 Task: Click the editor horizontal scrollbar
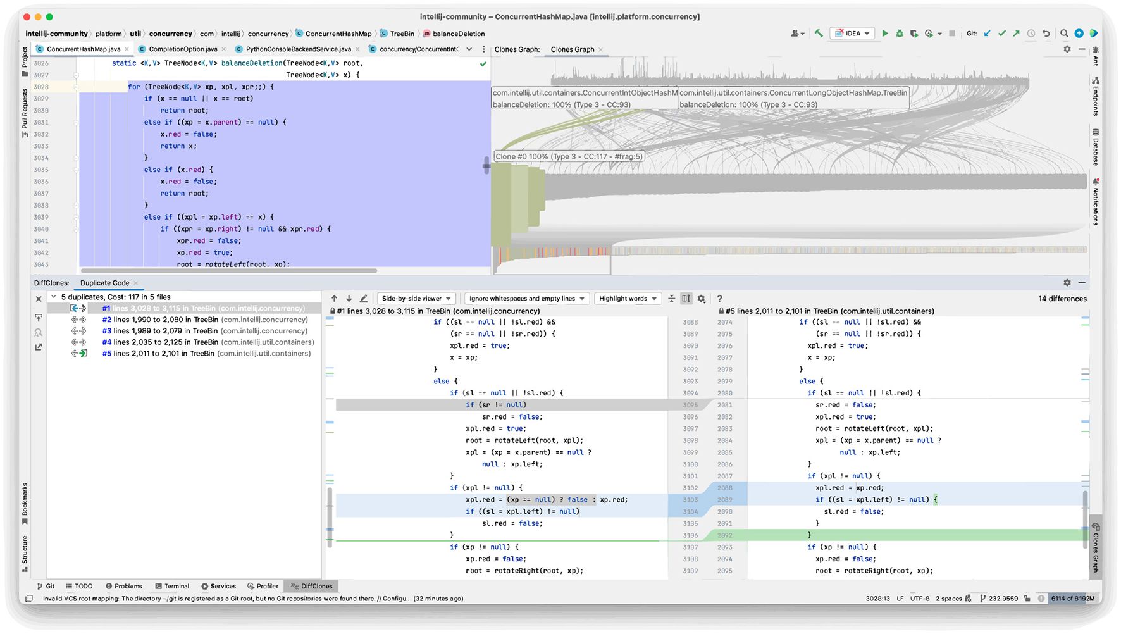pos(228,271)
